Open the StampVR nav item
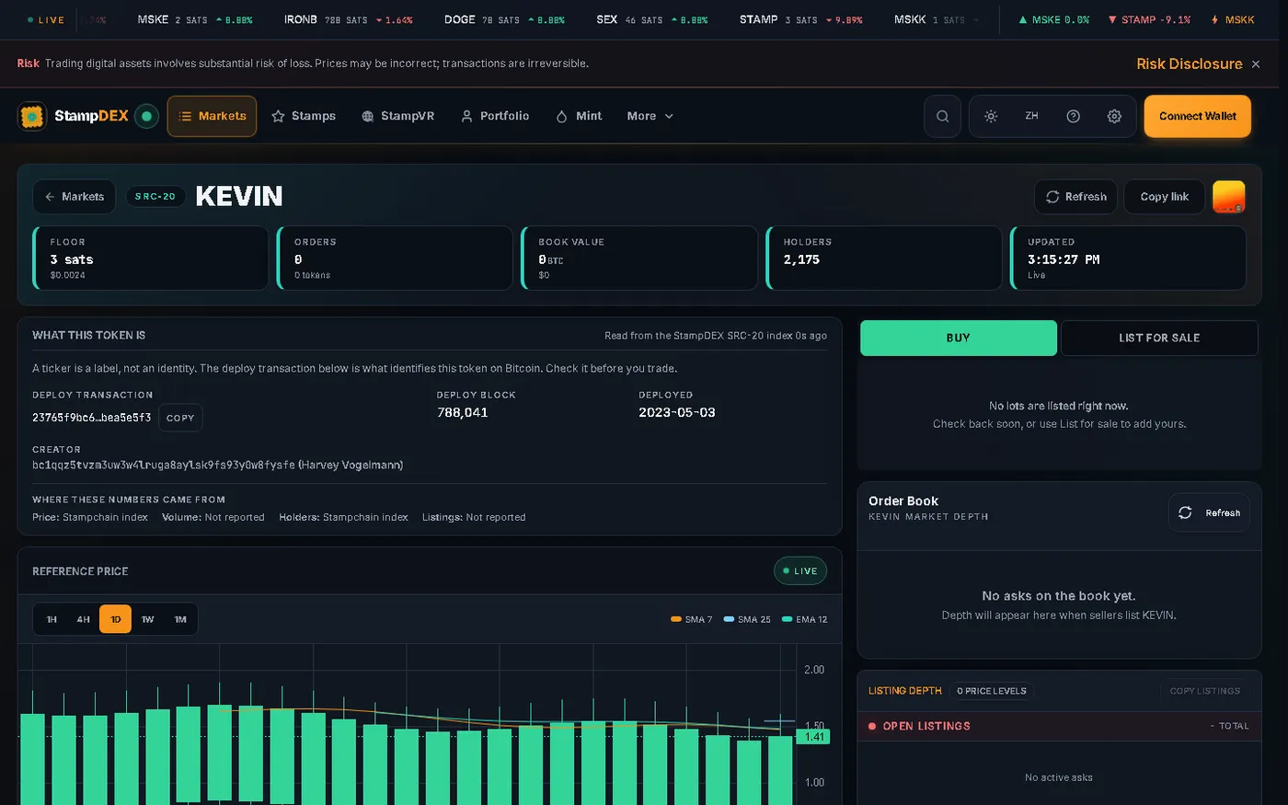1288x805 pixels. tap(397, 116)
